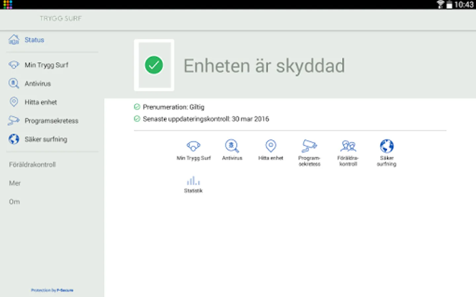Open Hitta enhet grid shortcut
The height and width of the screenshot is (297, 476).
(271, 150)
